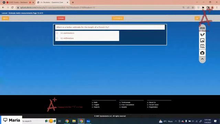Screen dimensions: 220x124
Task: Click the share page icon in address bar
Action: click(188, 8)
